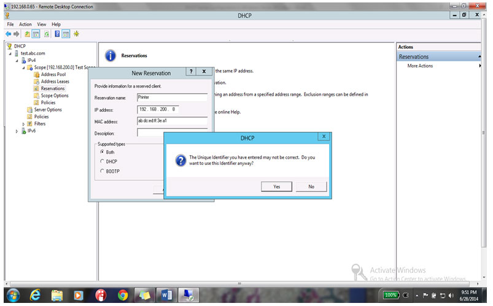Click the Forward arrow in the DHCP toolbar
Viewport: 493px width, 306px height.
click(17, 34)
